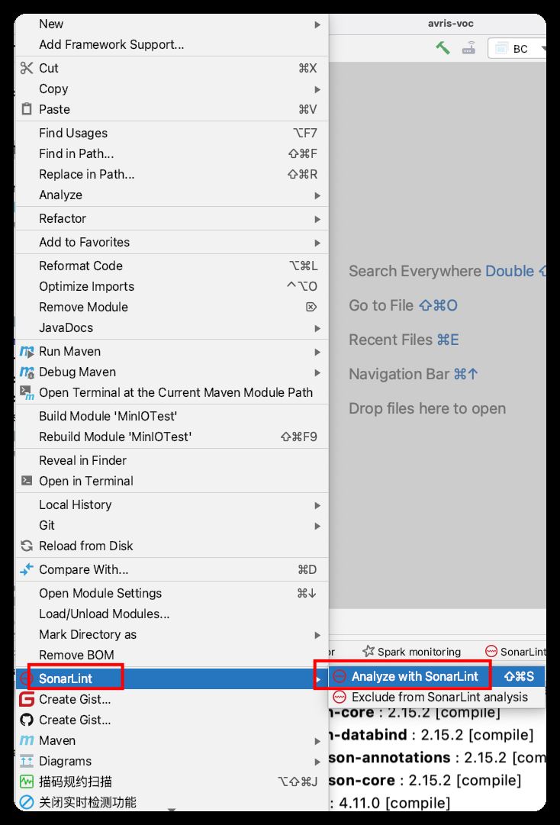Click the Reload from Disk icon
560x825 pixels.
coord(27,546)
